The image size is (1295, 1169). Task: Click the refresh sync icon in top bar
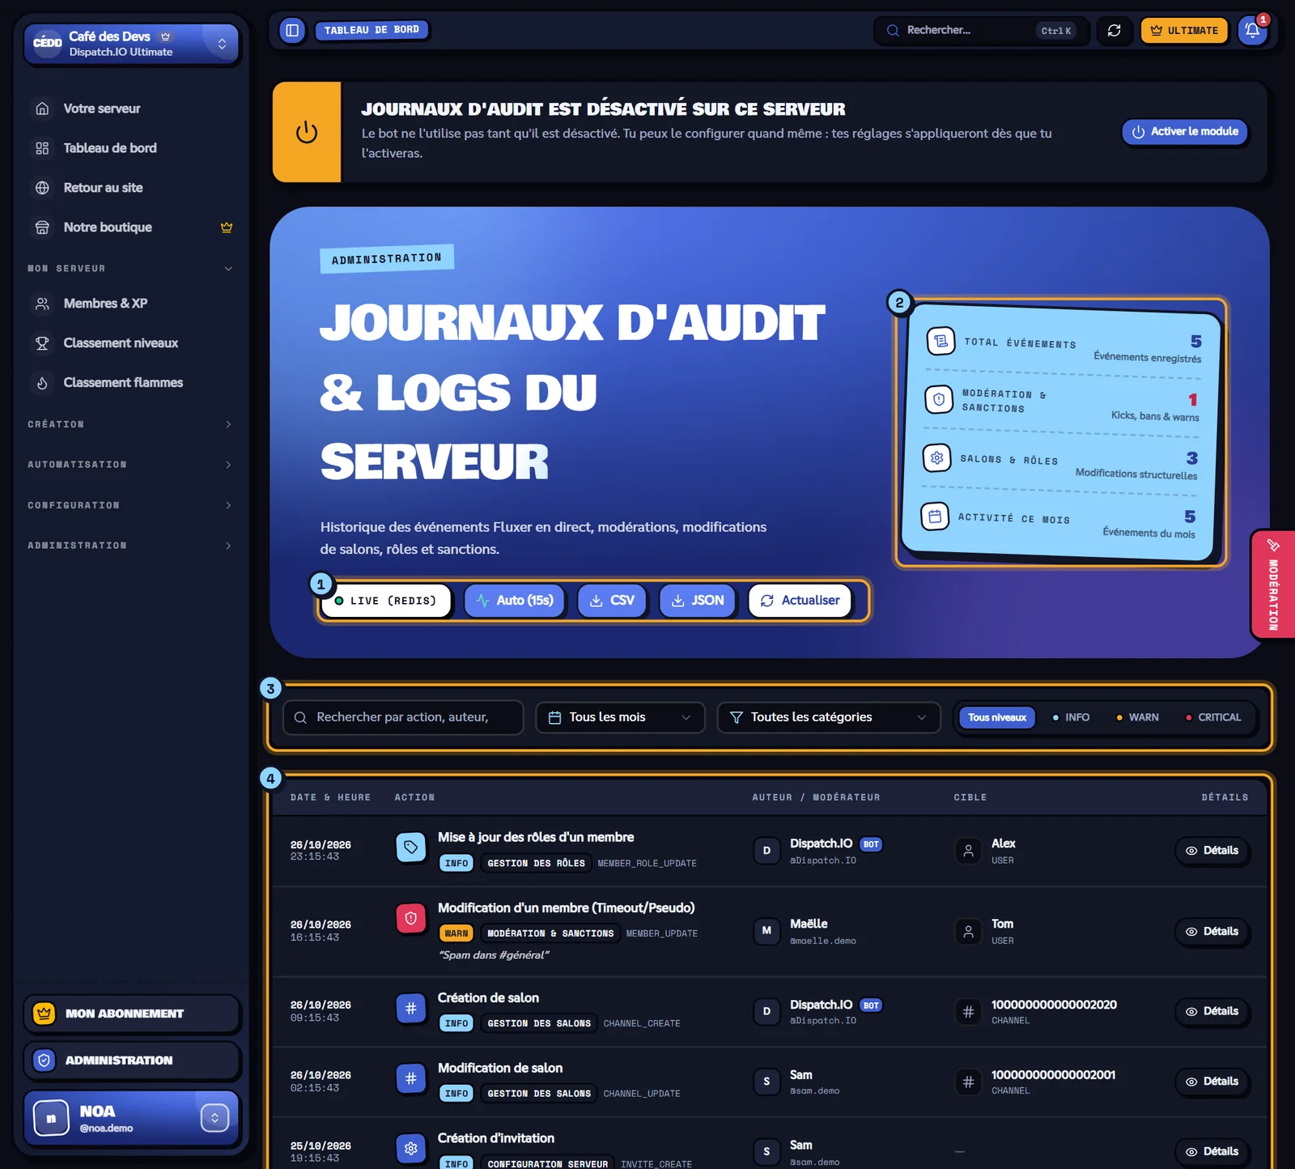click(x=1115, y=31)
